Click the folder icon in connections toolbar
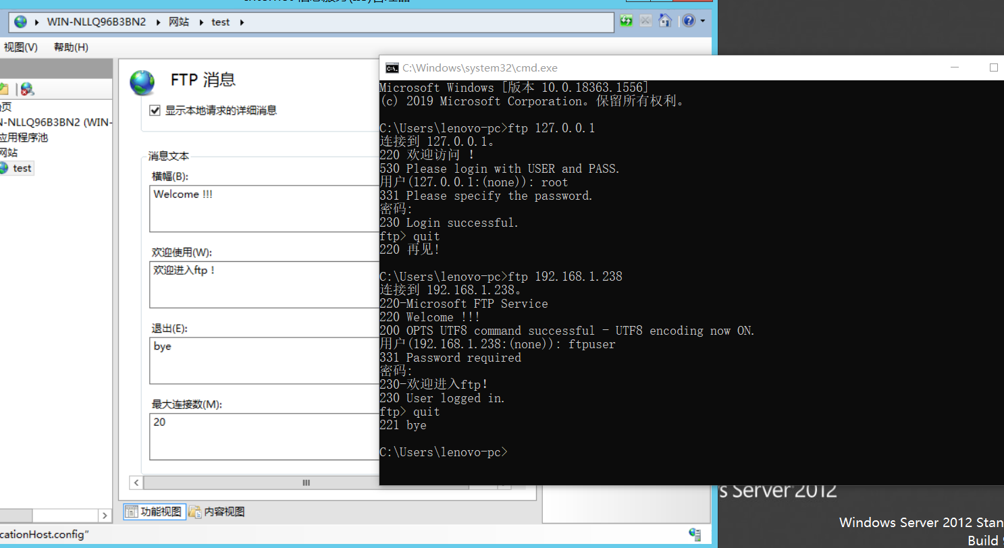 pyautogui.click(x=3, y=89)
